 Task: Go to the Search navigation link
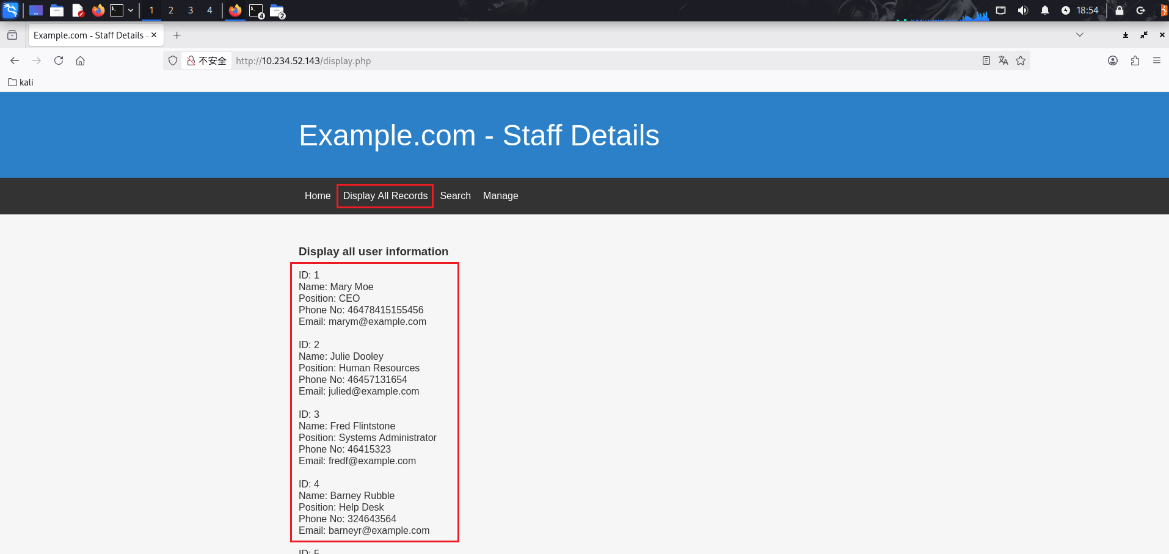click(455, 196)
